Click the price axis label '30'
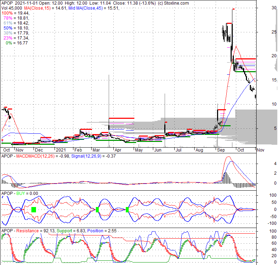This screenshot has height=265, width=278. tap(274, 7)
